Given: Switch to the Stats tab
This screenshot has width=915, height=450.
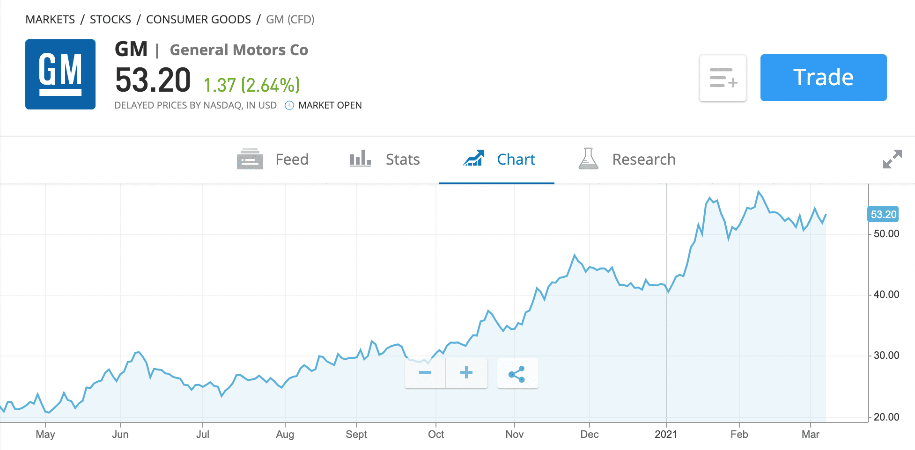Looking at the screenshot, I should [384, 160].
